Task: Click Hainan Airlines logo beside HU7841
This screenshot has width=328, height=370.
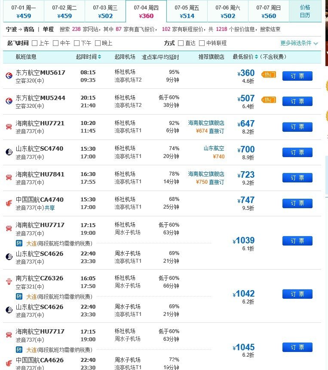Action: 9,177
